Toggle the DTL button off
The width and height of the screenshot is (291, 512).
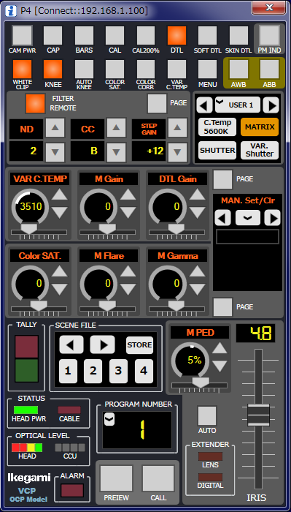point(176,36)
